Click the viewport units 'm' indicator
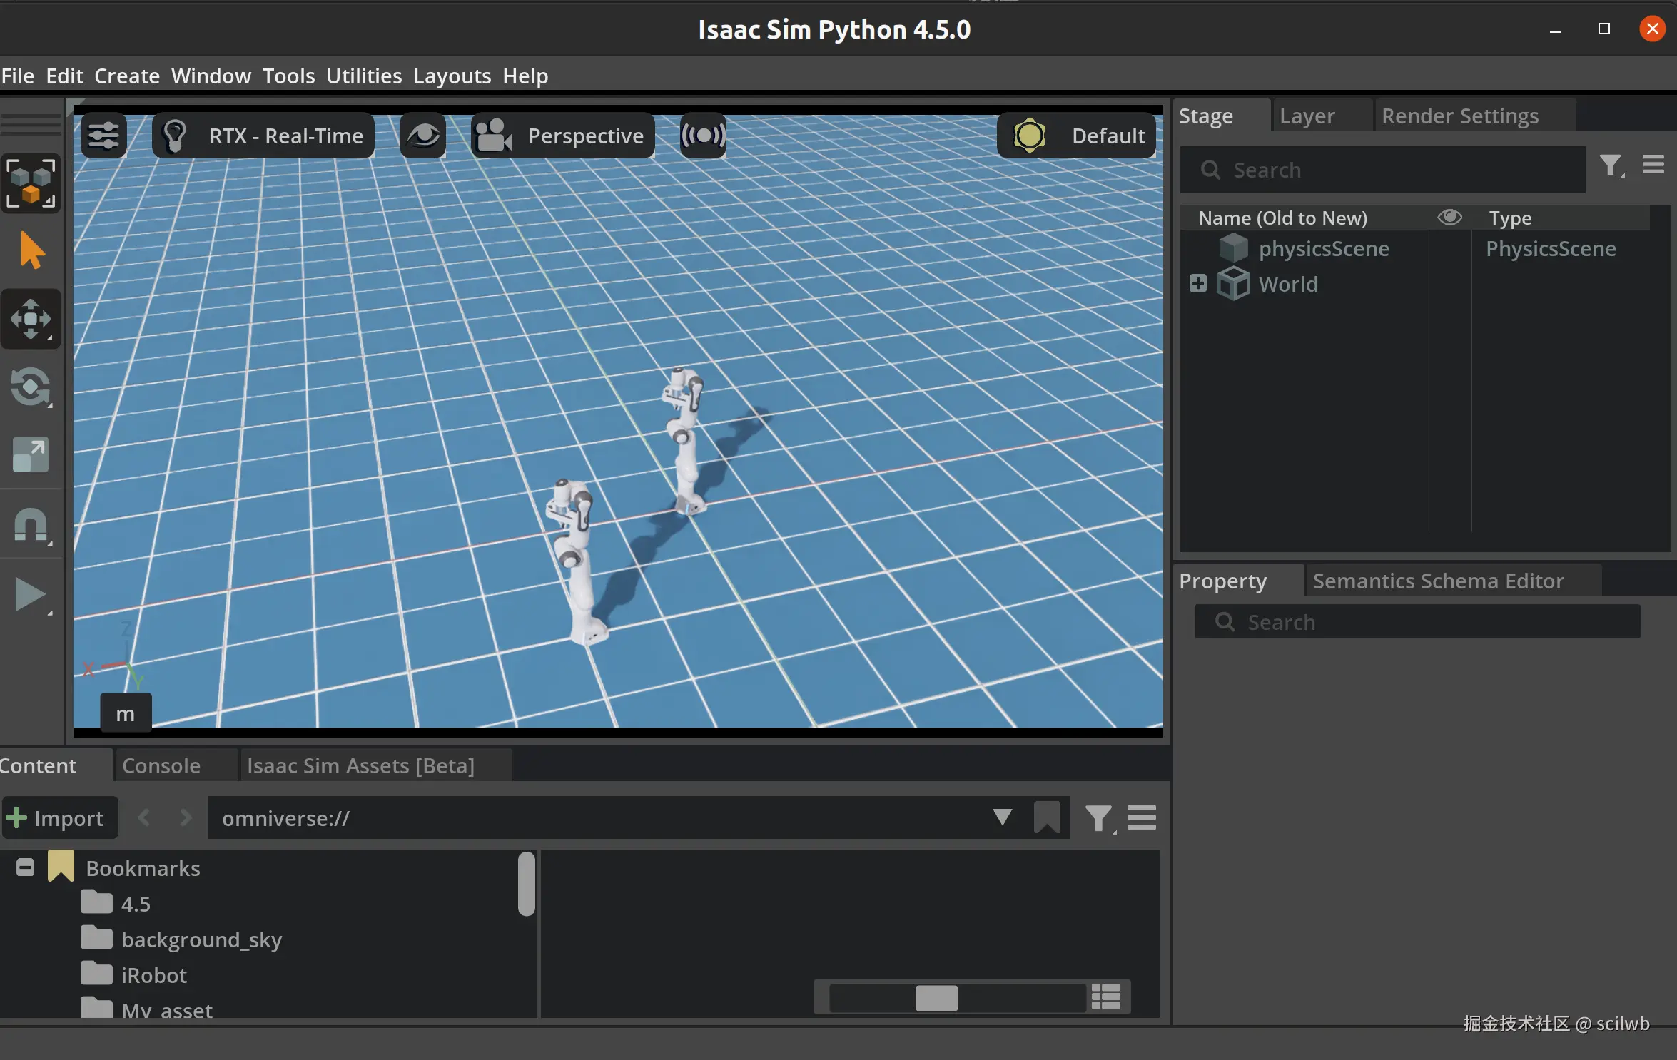The image size is (1677, 1060). pyautogui.click(x=126, y=713)
